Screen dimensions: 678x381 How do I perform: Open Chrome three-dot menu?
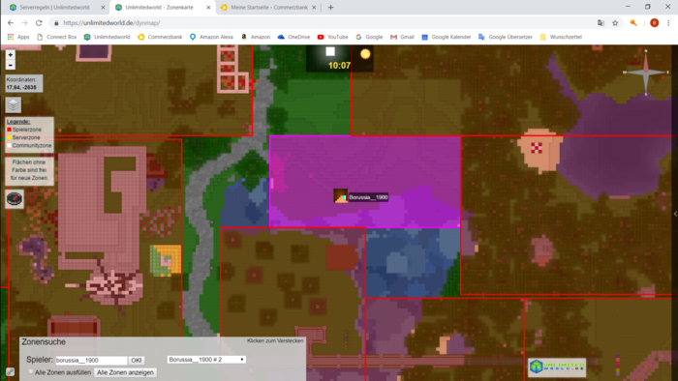[668, 23]
